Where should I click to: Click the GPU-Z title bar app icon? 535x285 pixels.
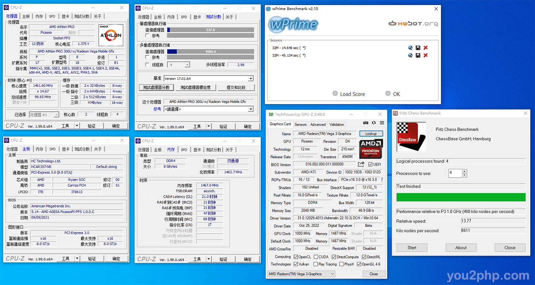point(271,114)
